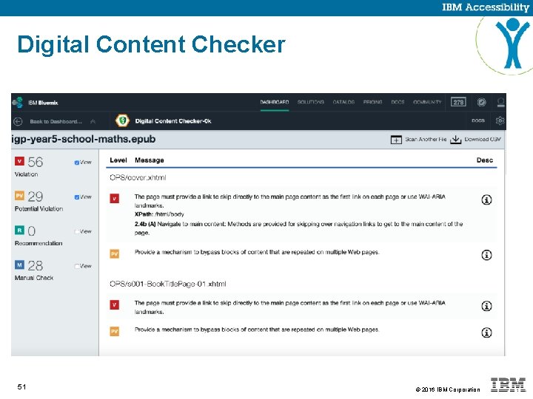Click the back arrow circle icon
The image size is (533, 399).
pos(18,121)
